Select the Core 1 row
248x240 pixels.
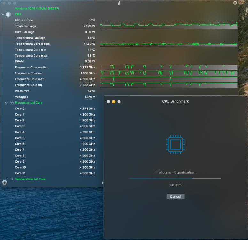pos(55,114)
